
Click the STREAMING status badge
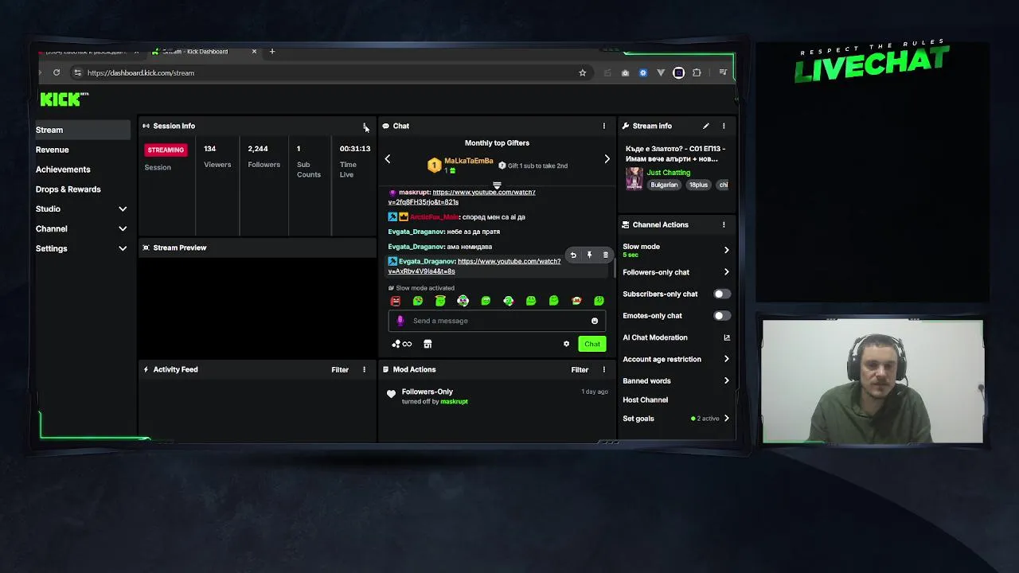pos(166,150)
